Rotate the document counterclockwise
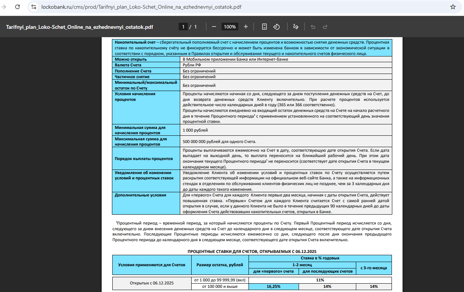Screen dimensions: 464x292 pos(277,27)
